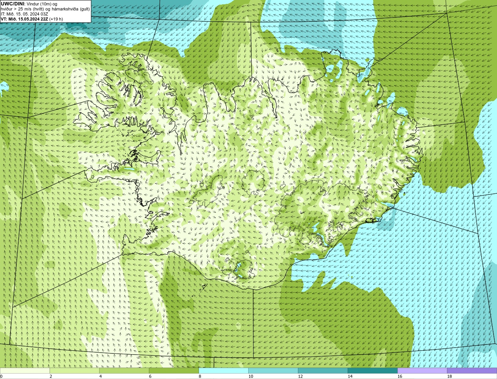Screen dimensions: 497x379
Task: Click legend scale label '4'
Action: [x=101, y=376]
